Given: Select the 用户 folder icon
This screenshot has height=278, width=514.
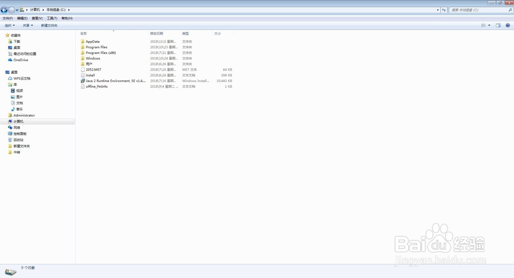Looking at the screenshot, I should 83,64.
